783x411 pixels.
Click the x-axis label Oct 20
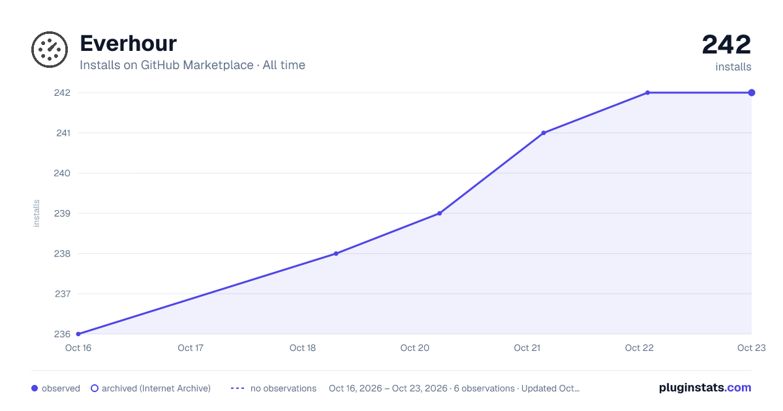415,348
